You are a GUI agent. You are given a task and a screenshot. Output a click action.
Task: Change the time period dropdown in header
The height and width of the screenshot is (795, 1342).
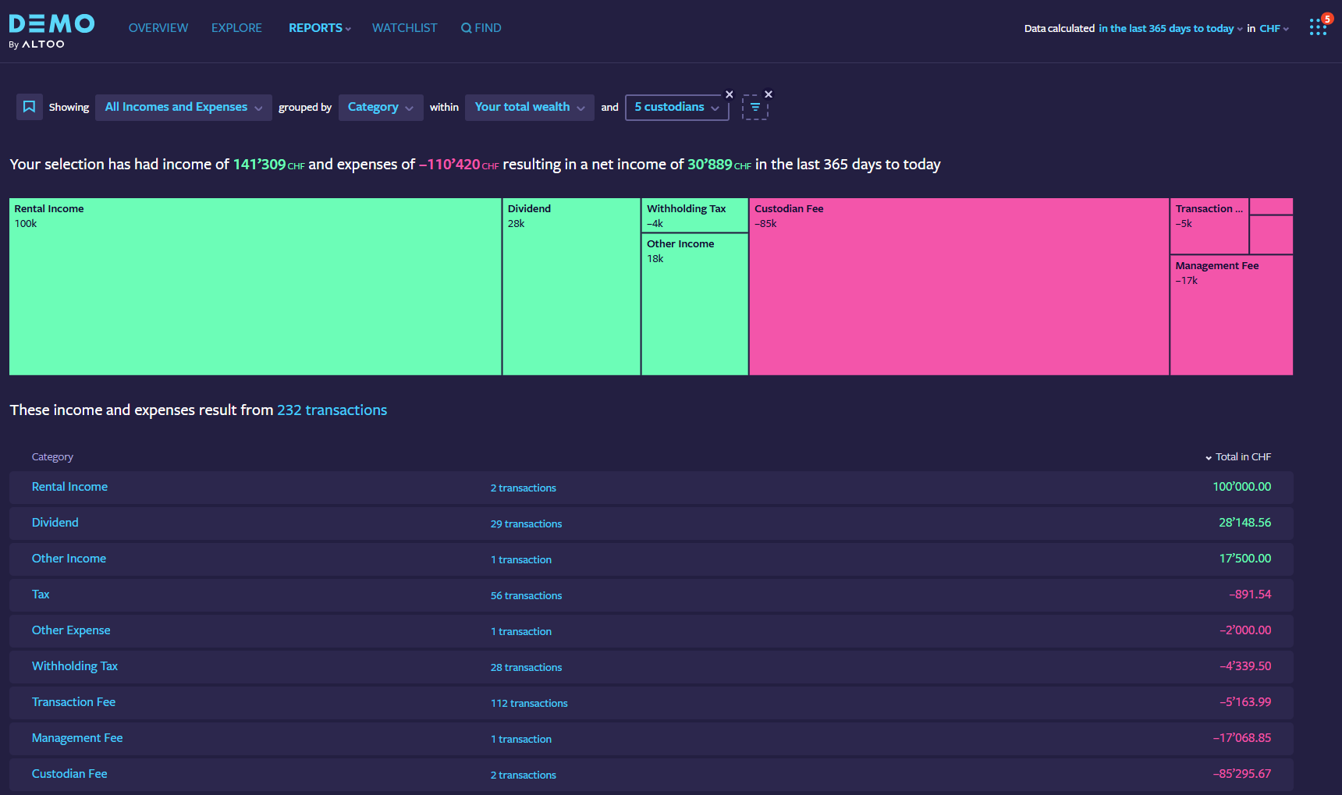(1170, 29)
